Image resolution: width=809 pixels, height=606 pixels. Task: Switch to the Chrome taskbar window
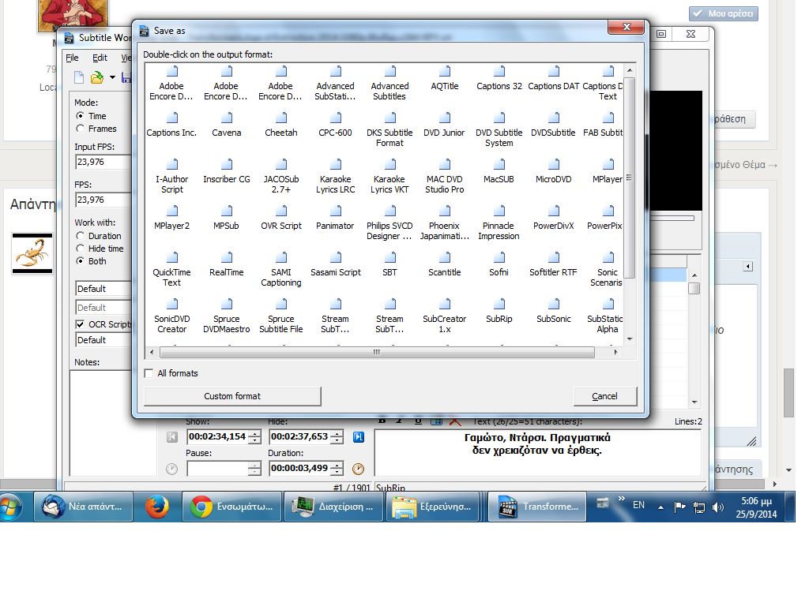[x=231, y=507]
